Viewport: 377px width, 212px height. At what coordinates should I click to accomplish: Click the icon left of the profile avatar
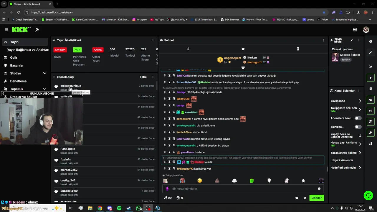[355, 30]
